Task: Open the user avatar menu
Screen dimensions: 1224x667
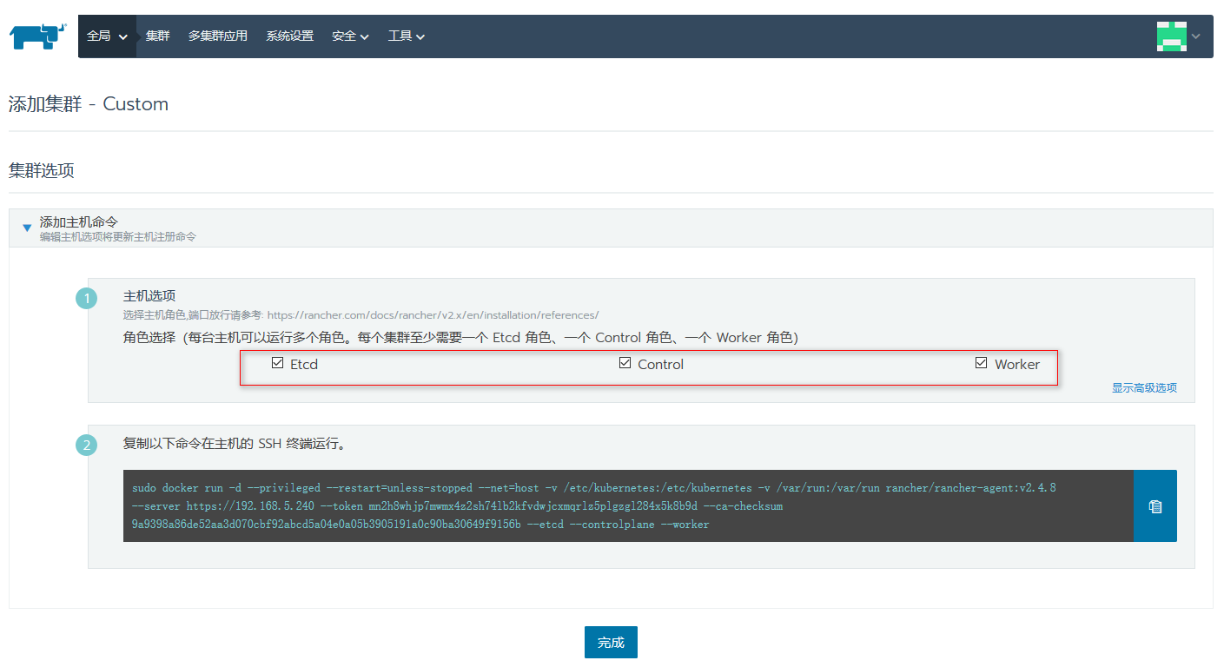Action: pyautogui.click(x=1171, y=36)
